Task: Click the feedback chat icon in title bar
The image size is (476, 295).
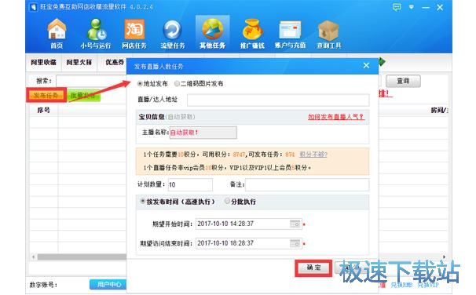Action: [397, 7]
